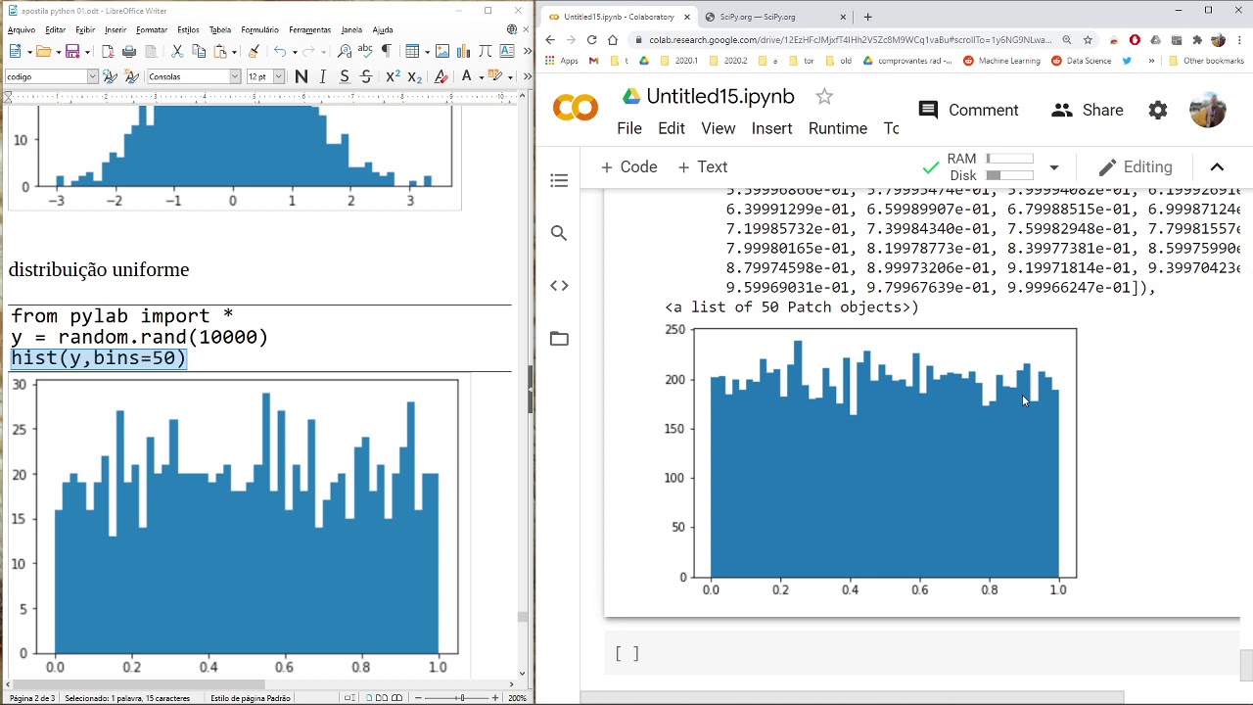
Task: Click the Share button in Colab
Action: (1088, 110)
